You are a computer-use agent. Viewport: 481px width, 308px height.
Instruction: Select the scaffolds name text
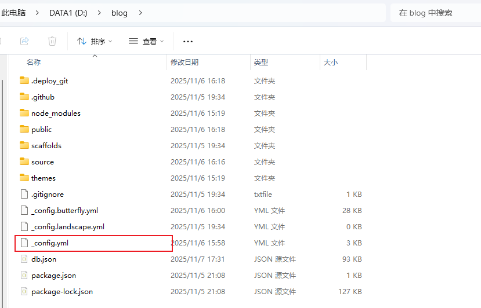[46, 146]
